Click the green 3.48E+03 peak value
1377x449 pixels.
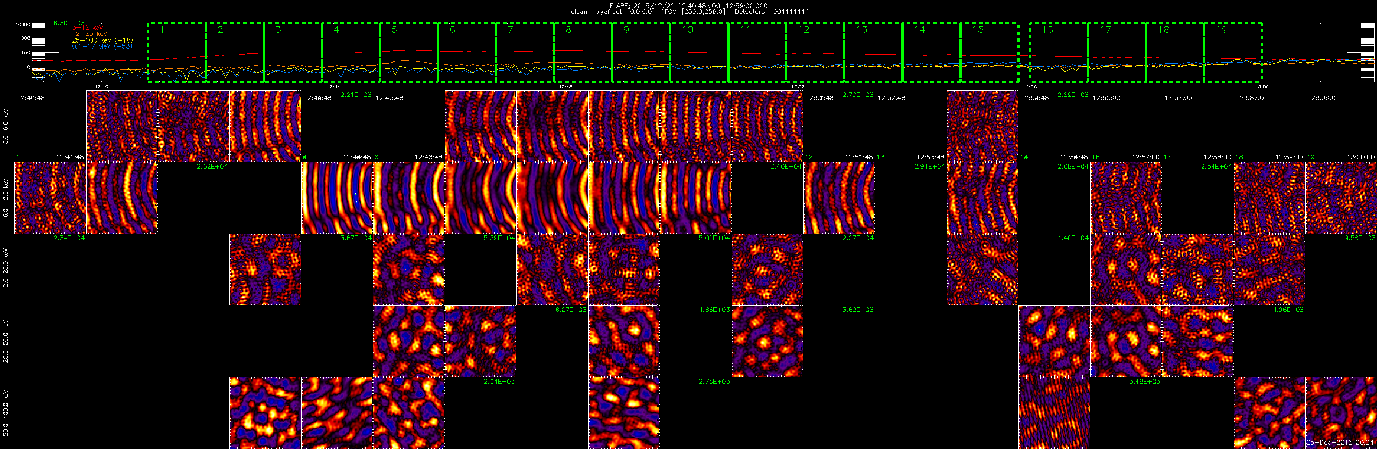coord(1145,381)
